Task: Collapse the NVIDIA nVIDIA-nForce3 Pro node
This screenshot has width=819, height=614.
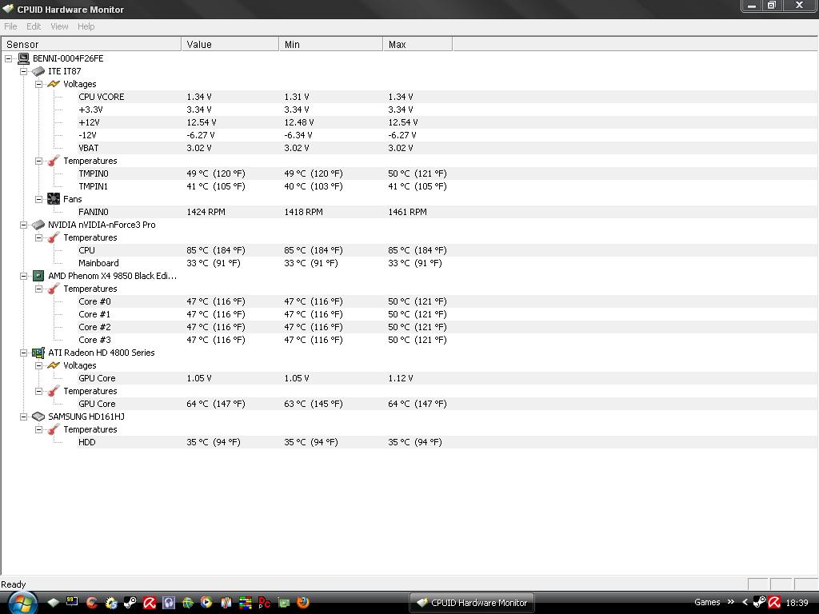Action: point(23,225)
